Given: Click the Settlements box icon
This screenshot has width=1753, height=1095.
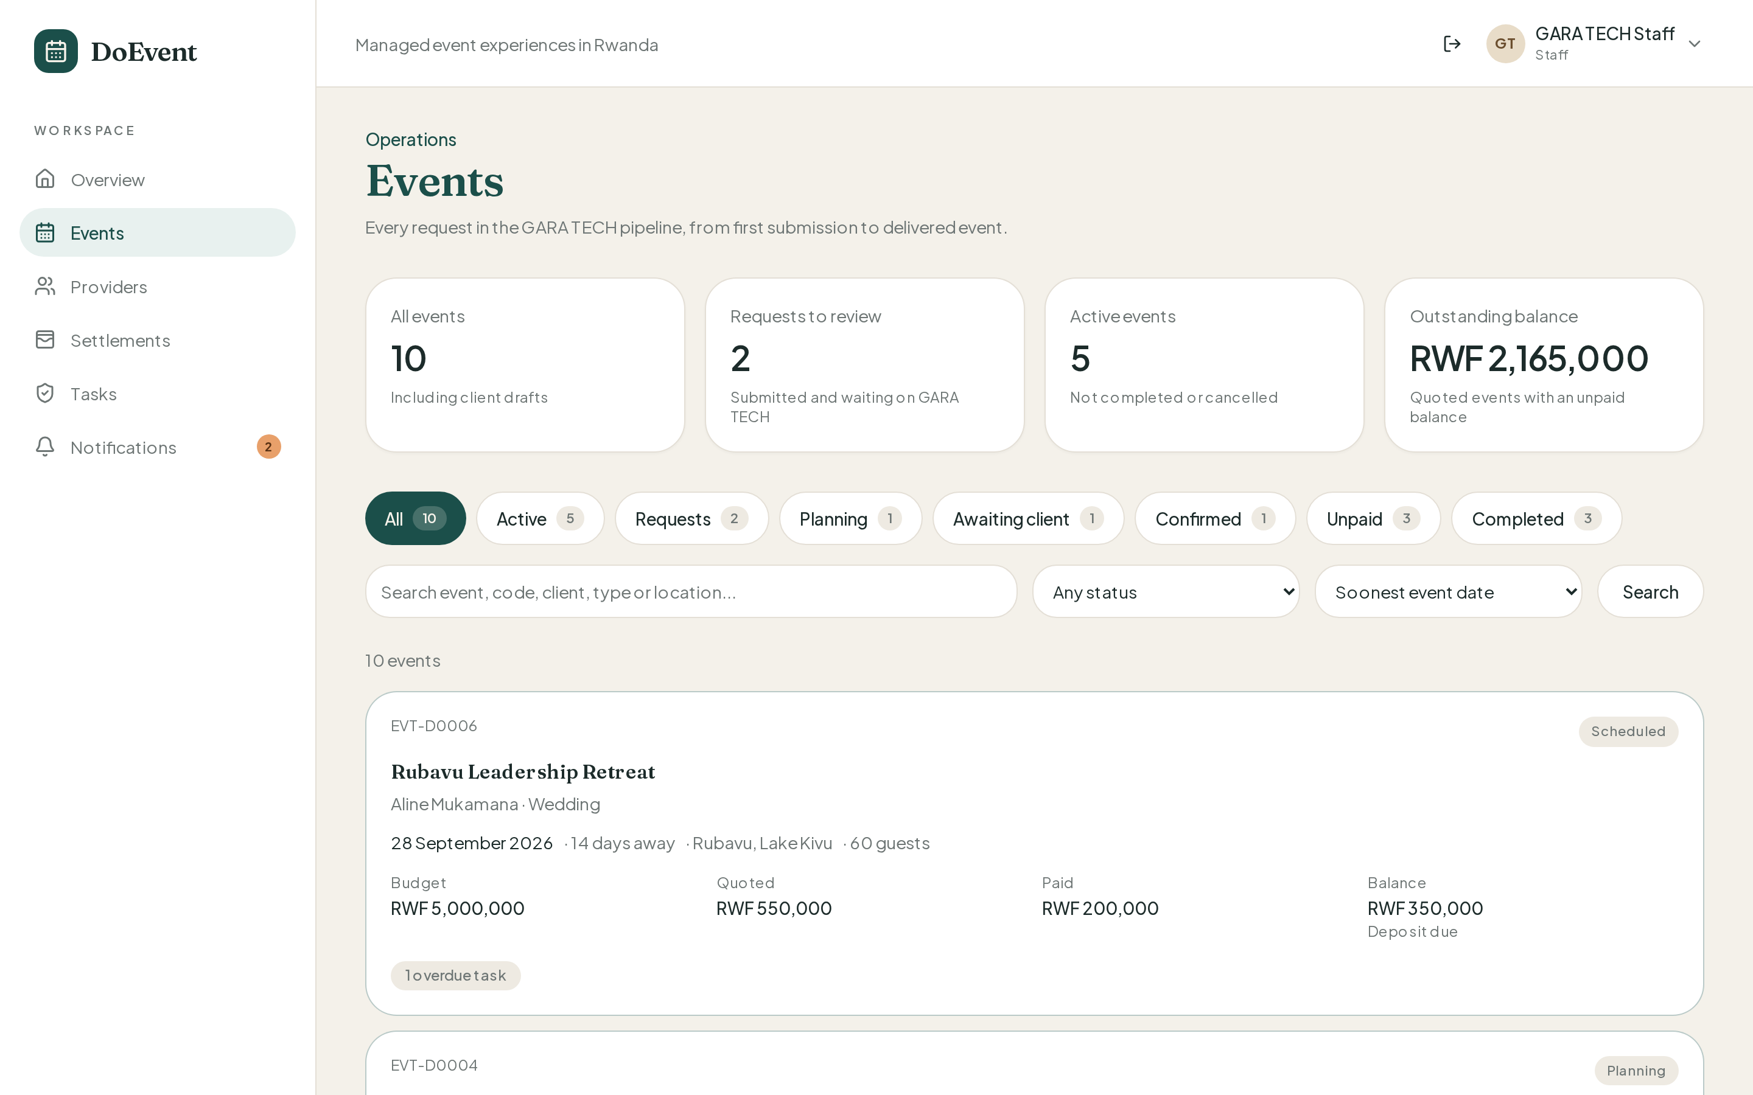Looking at the screenshot, I should (45, 339).
